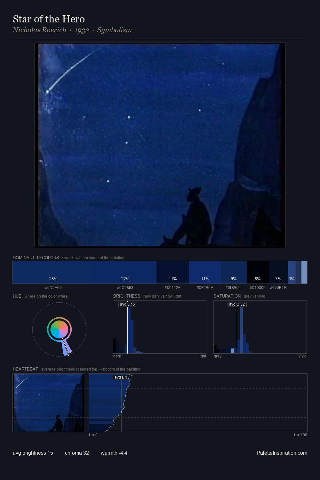Click the title Star of the Hero
320x480 pixels.
(x=49, y=19)
